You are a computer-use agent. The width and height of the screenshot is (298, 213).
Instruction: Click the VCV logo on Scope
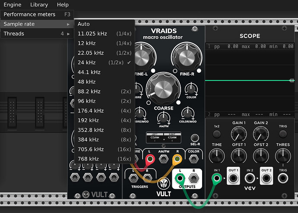tap(250, 188)
